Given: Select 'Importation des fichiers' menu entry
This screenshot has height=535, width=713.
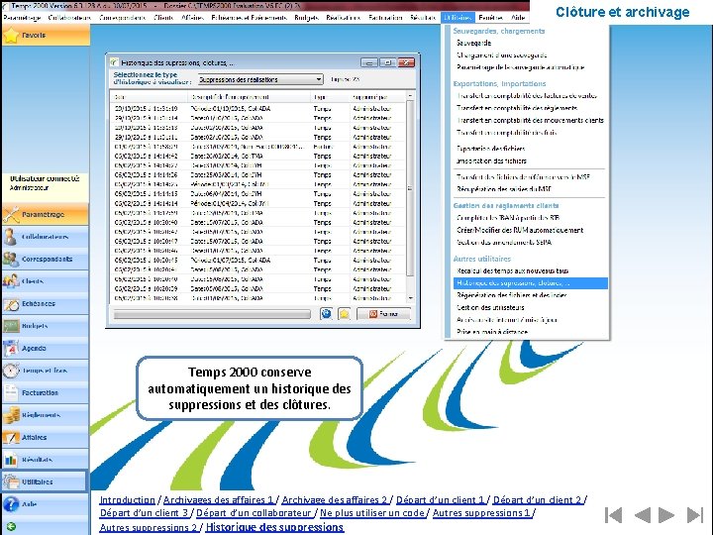Looking at the screenshot, I should pyautogui.click(x=491, y=160).
